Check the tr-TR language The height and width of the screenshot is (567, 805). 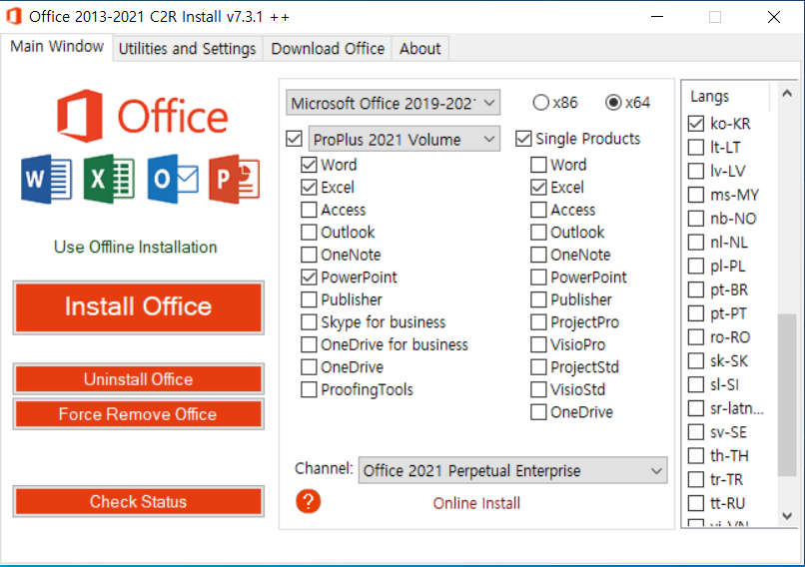point(696,479)
